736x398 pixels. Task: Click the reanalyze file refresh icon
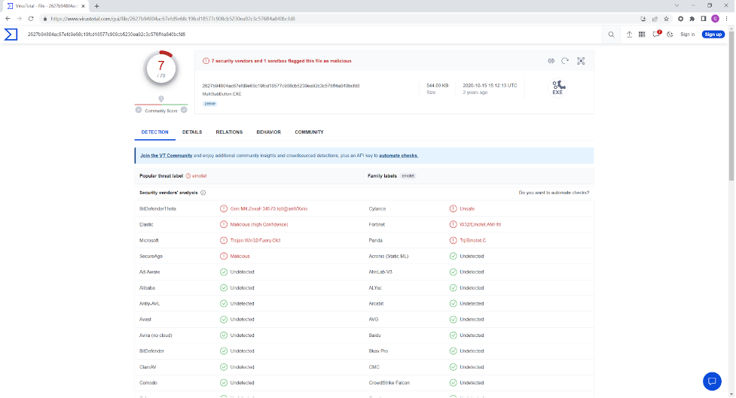pos(565,61)
